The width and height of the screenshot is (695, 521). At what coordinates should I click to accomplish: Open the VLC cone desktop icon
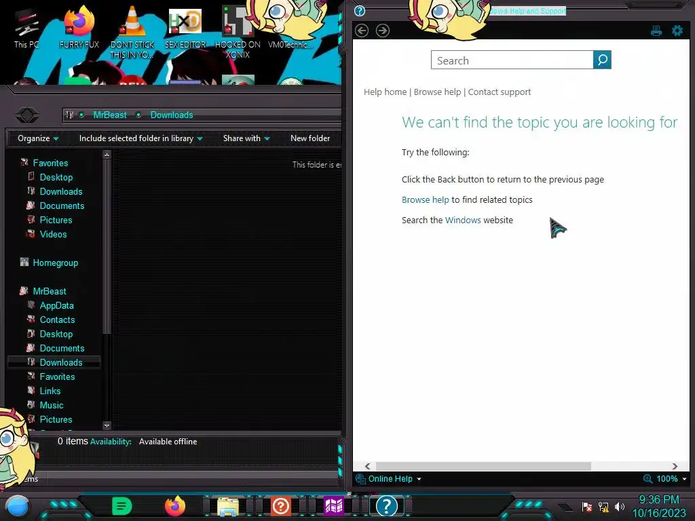(132, 31)
